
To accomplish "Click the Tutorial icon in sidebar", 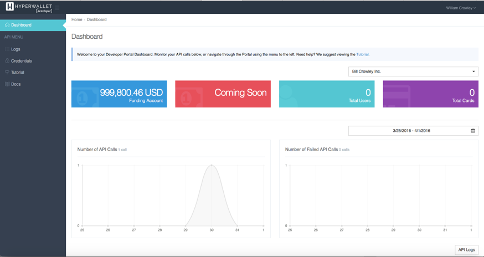I will (7, 73).
